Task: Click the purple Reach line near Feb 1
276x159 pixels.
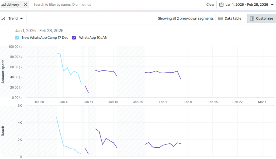Action: [163, 146]
